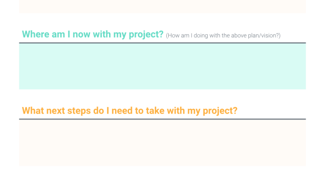Select the orange next steps heading
325x179 pixels.
point(130,111)
